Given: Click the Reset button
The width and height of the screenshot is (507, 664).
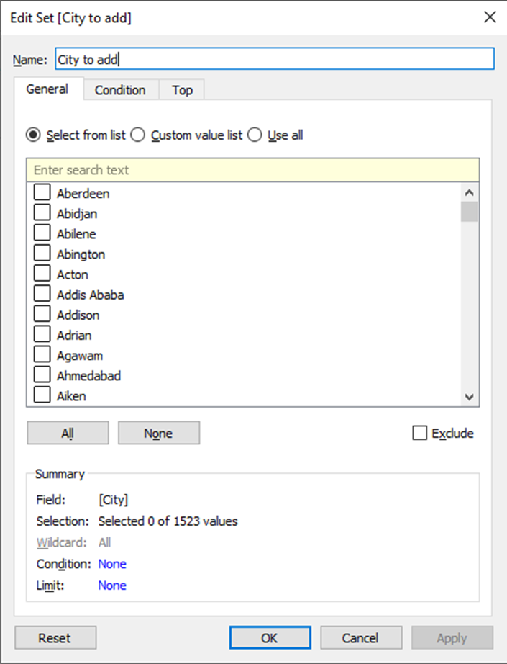Looking at the screenshot, I should coord(55,638).
